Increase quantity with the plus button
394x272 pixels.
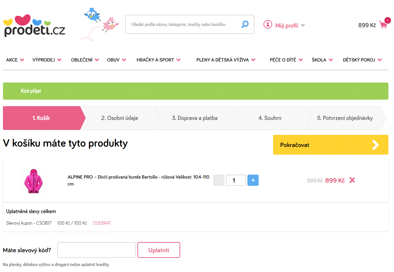tap(253, 180)
